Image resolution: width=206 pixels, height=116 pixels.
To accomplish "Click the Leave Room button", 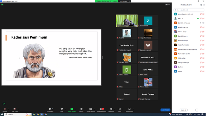I will tap(165, 110).
